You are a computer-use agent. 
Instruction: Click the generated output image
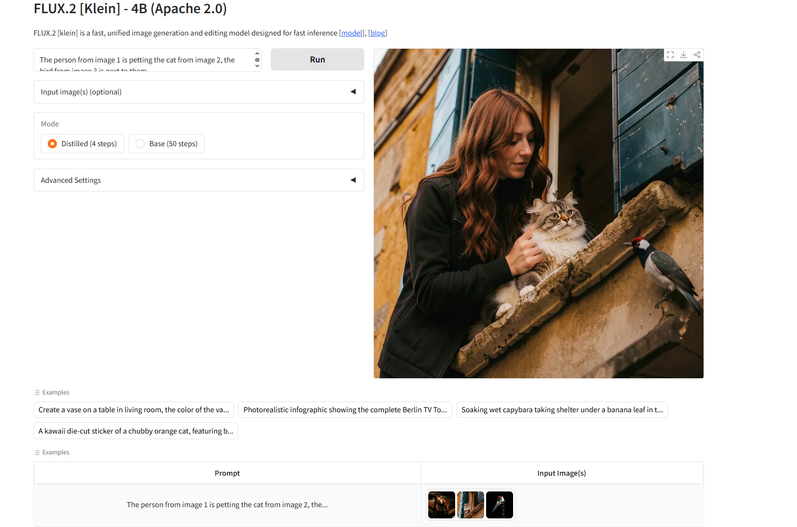point(538,213)
